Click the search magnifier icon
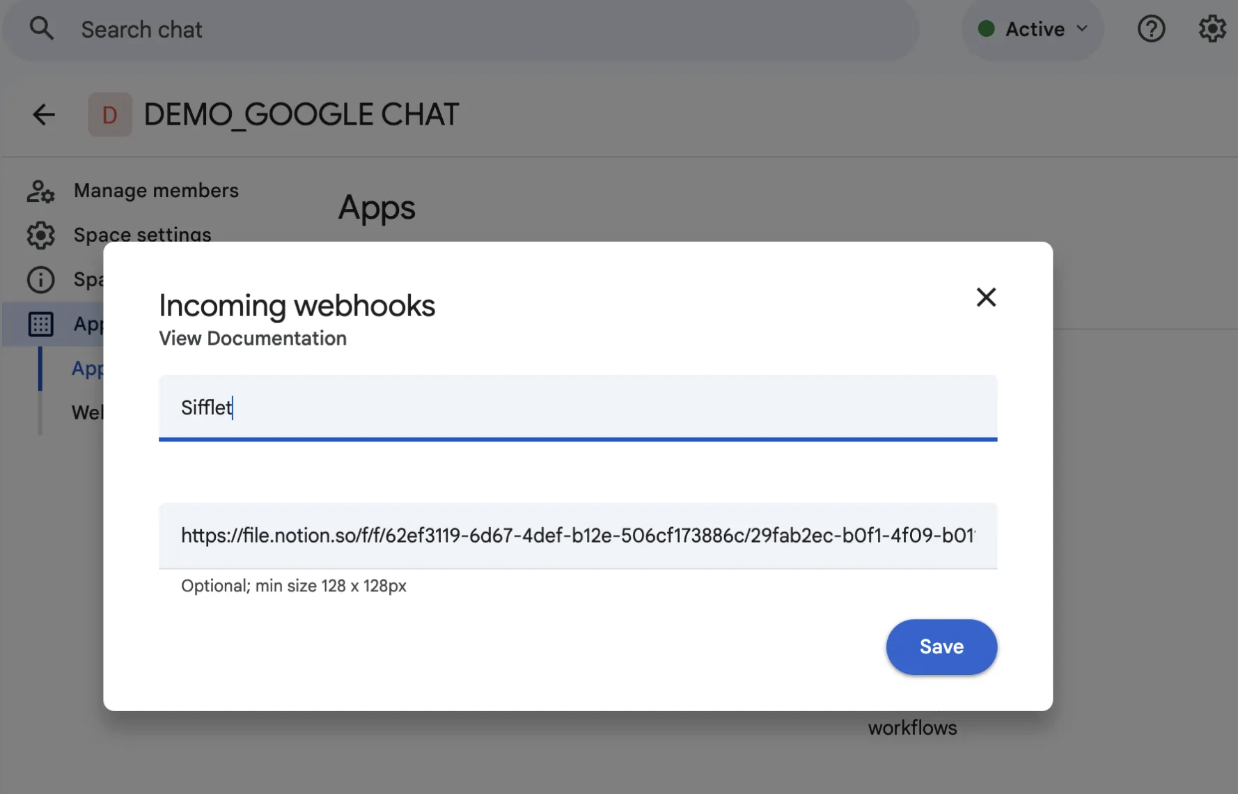This screenshot has height=794, width=1238. (42, 29)
